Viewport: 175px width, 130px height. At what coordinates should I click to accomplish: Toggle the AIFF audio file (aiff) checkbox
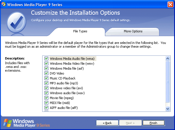[47, 107]
